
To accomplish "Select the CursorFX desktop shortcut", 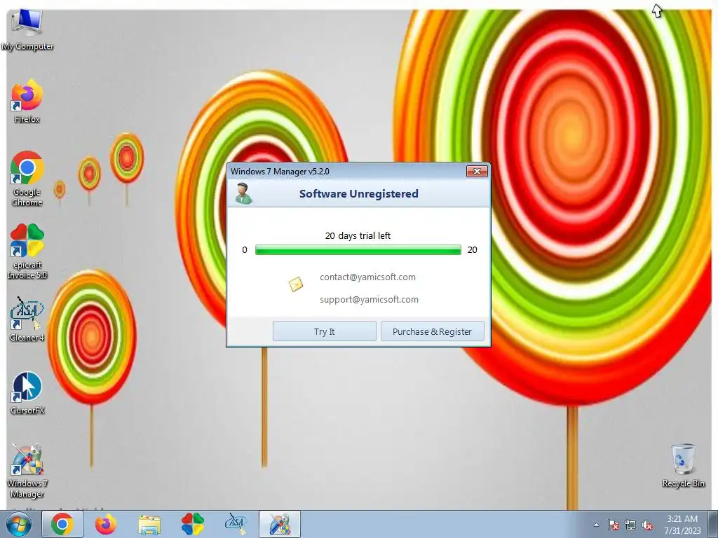I will pos(27,393).
